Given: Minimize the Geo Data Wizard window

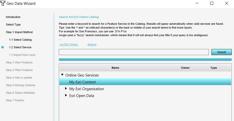Looking at the screenshot, I should 197,4.
